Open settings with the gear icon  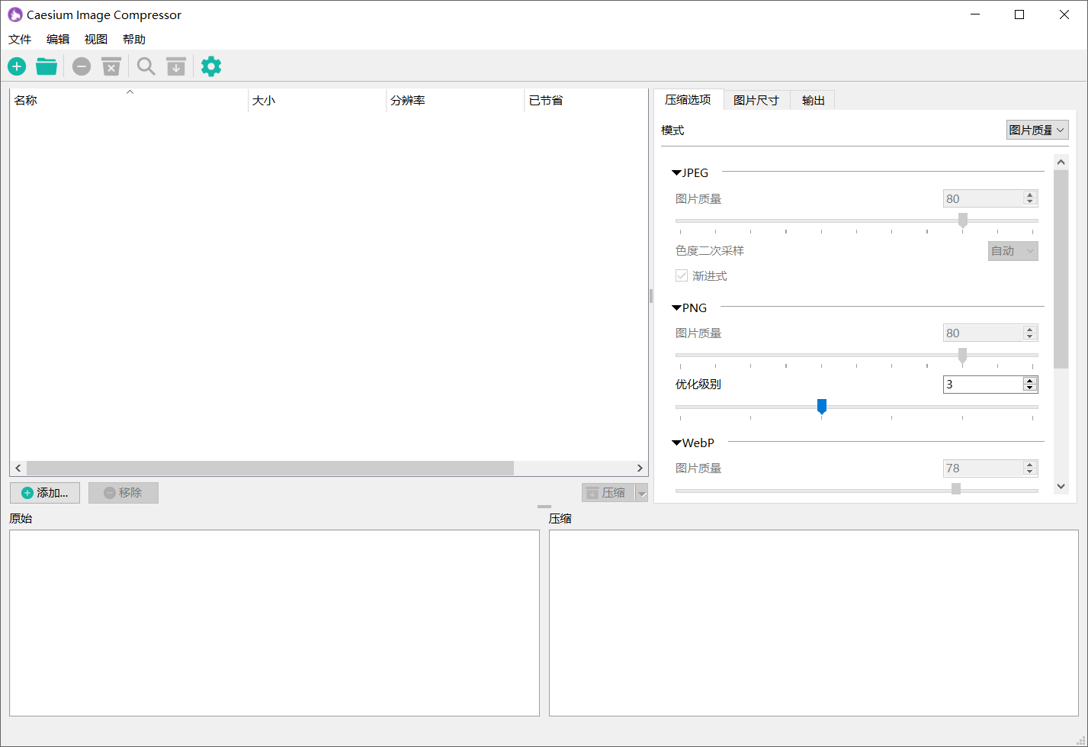(210, 66)
